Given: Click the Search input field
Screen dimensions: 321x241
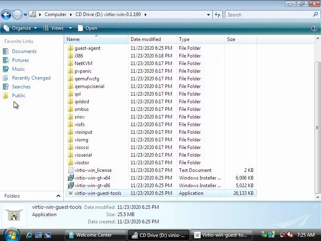Looking at the screenshot, I should coord(269,15).
